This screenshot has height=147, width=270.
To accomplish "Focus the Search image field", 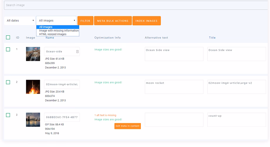I will (x=135, y=5).
